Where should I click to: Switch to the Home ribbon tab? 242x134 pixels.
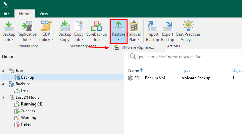[x=25, y=13]
